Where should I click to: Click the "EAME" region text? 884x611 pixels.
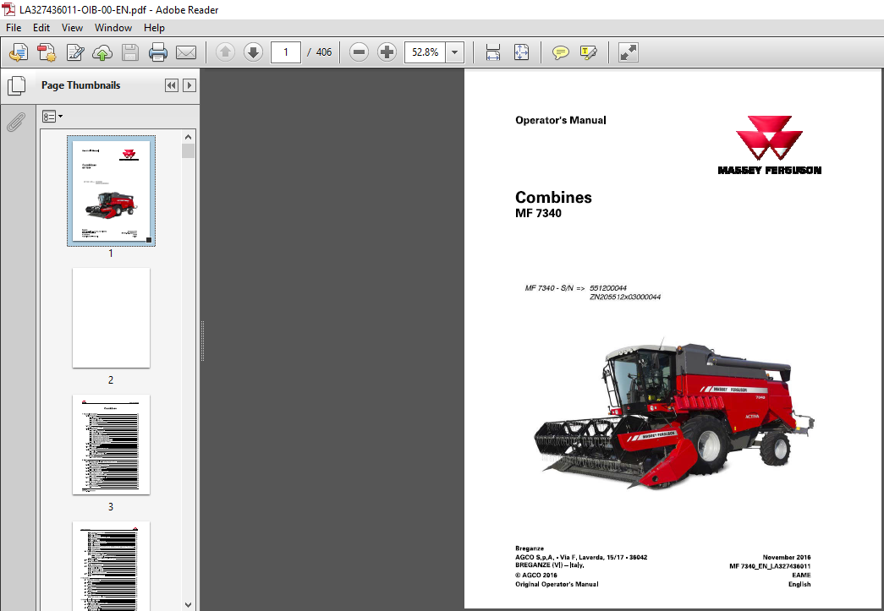pos(801,575)
